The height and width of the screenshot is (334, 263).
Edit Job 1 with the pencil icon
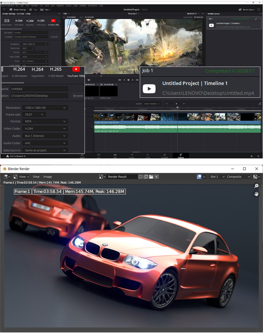click(256, 19)
